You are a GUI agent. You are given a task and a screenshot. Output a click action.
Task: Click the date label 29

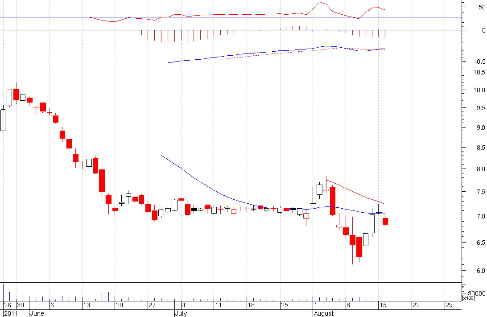(449, 305)
